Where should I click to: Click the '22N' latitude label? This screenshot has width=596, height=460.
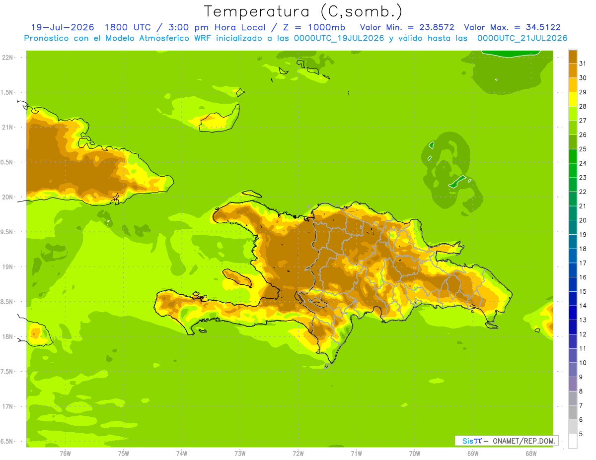pyautogui.click(x=7, y=58)
